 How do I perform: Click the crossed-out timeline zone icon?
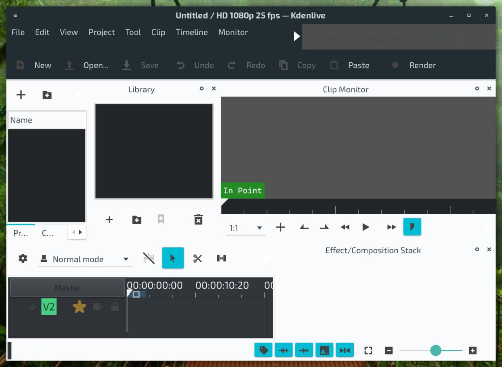(149, 258)
